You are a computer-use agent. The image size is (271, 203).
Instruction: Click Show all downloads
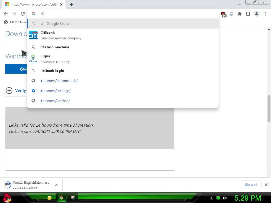(251, 185)
